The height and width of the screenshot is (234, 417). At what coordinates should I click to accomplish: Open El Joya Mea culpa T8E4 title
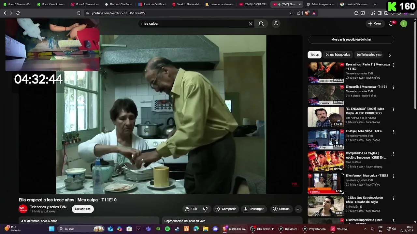(364, 131)
